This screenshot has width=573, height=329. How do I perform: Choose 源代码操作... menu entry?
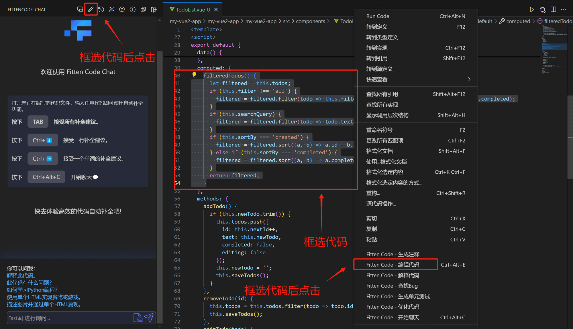pos(416,204)
